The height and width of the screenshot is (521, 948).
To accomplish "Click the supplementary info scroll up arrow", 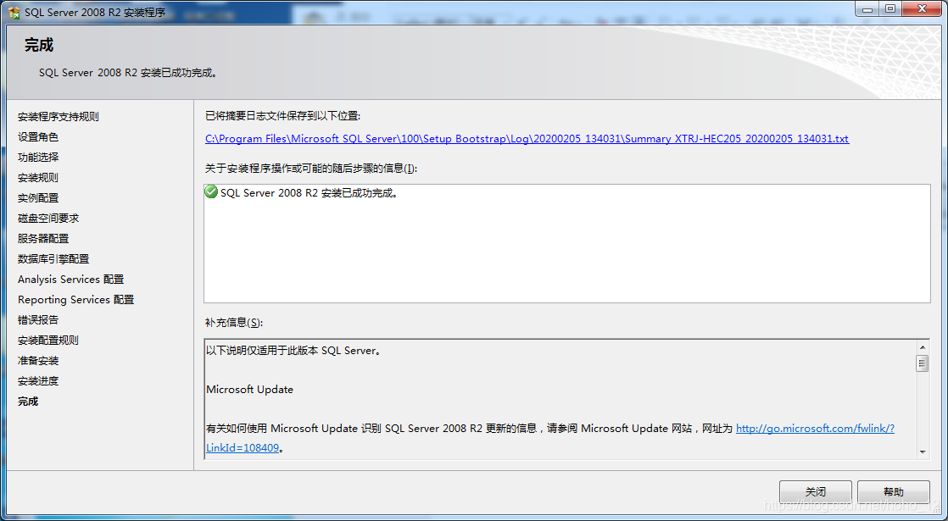I will tap(922, 347).
